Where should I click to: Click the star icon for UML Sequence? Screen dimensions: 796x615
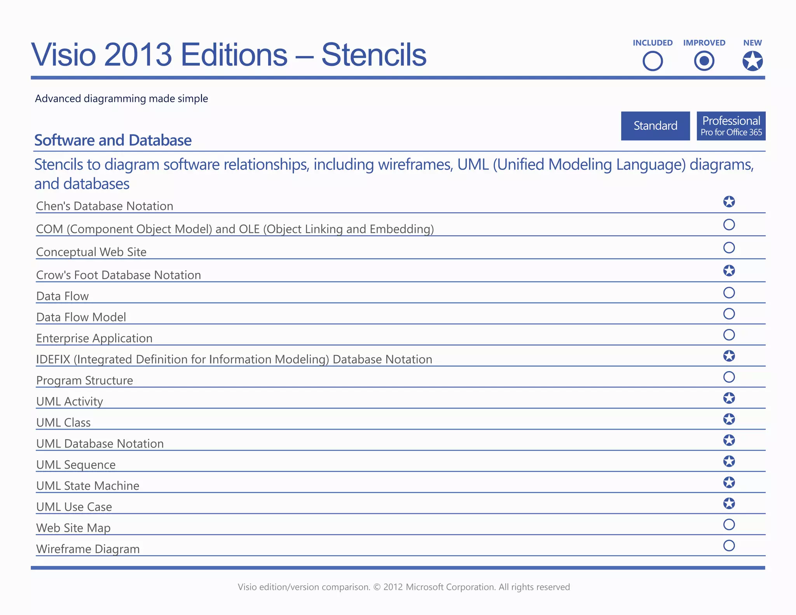coord(729,461)
